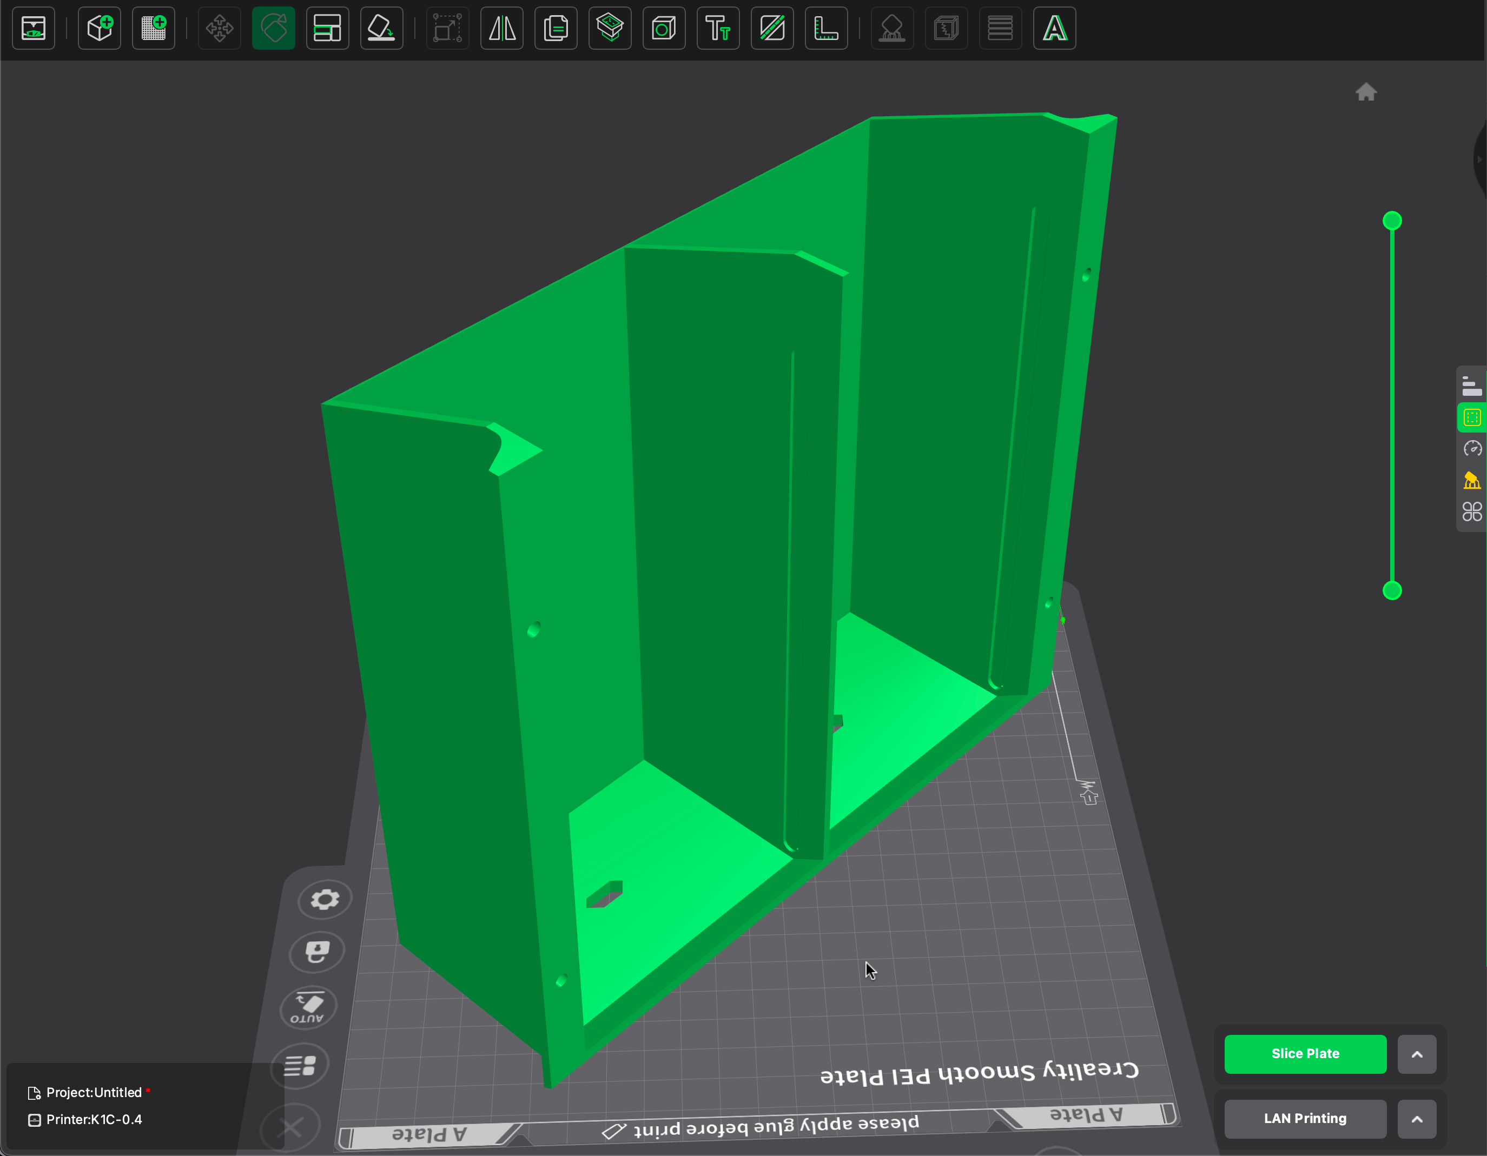
Task: Open the Scale tool
Action: (x=447, y=28)
